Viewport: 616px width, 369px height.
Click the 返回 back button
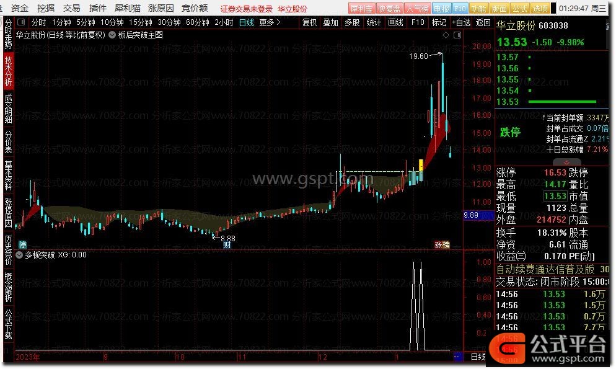(483, 22)
